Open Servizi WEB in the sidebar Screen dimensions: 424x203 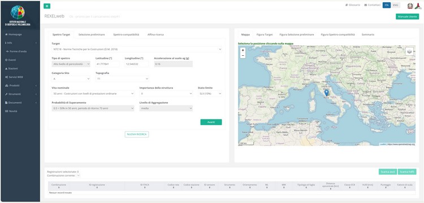pyautogui.click(x=14, y=77)
